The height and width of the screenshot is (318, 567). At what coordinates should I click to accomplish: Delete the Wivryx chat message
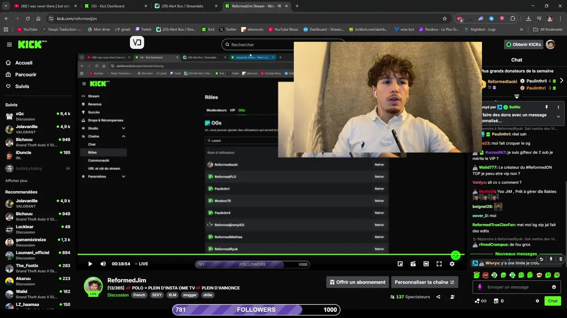pos(560,259)
